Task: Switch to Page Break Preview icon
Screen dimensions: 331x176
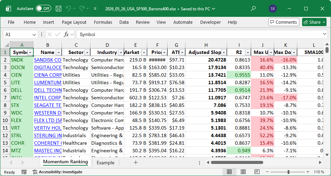Action: [257, 172]
